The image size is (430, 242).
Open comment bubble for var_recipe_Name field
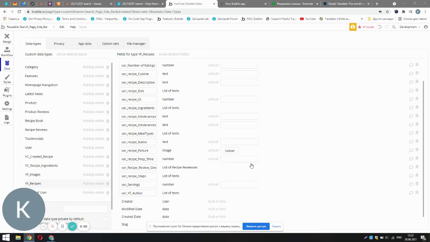(411, 142)
